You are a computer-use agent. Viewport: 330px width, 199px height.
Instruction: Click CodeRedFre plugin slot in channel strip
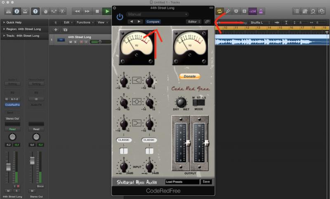pos(12,104)
